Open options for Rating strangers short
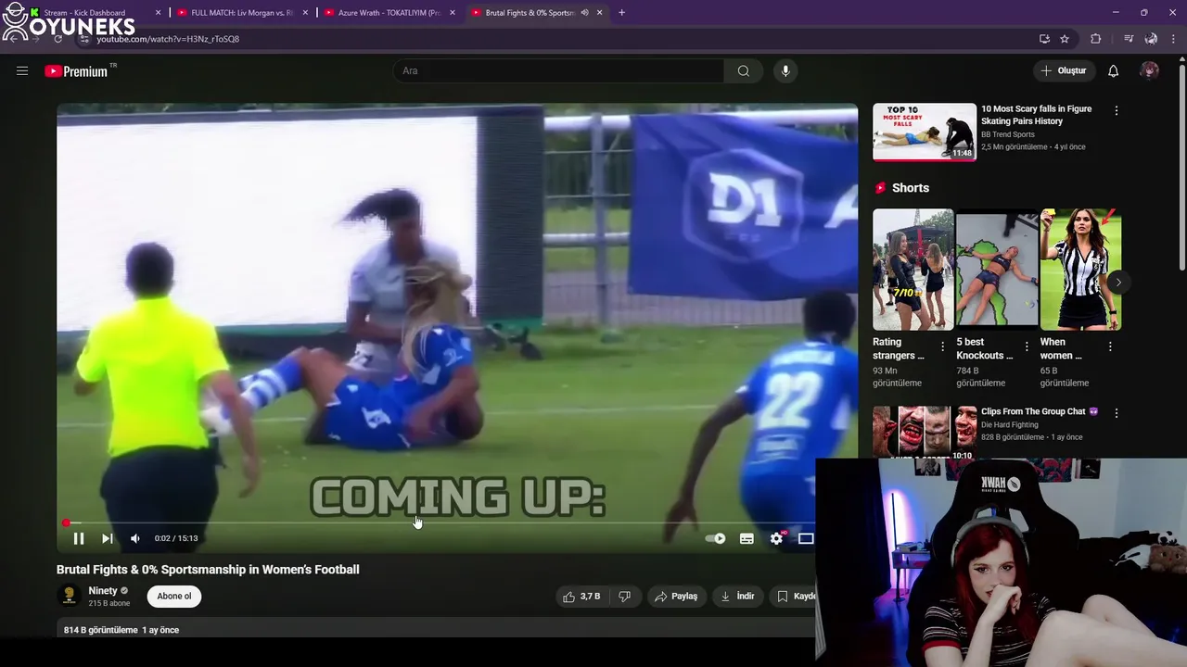The width and height of the screenshot is (1187, 667). [942, 346]
